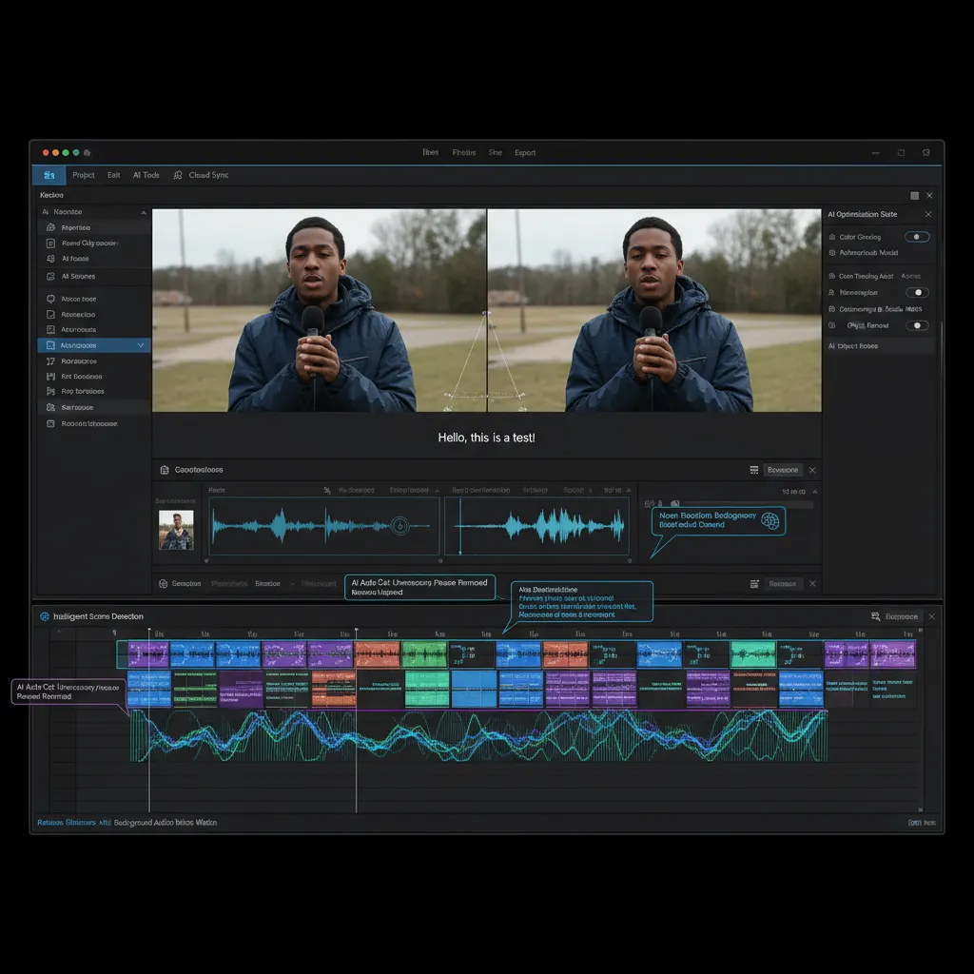Click the list icon in the audio panel header
The width and height of the screenshot is (974, 974).
click(754, 470)
